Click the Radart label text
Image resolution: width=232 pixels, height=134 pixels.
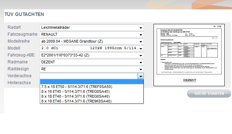click(x=14, y=27)
